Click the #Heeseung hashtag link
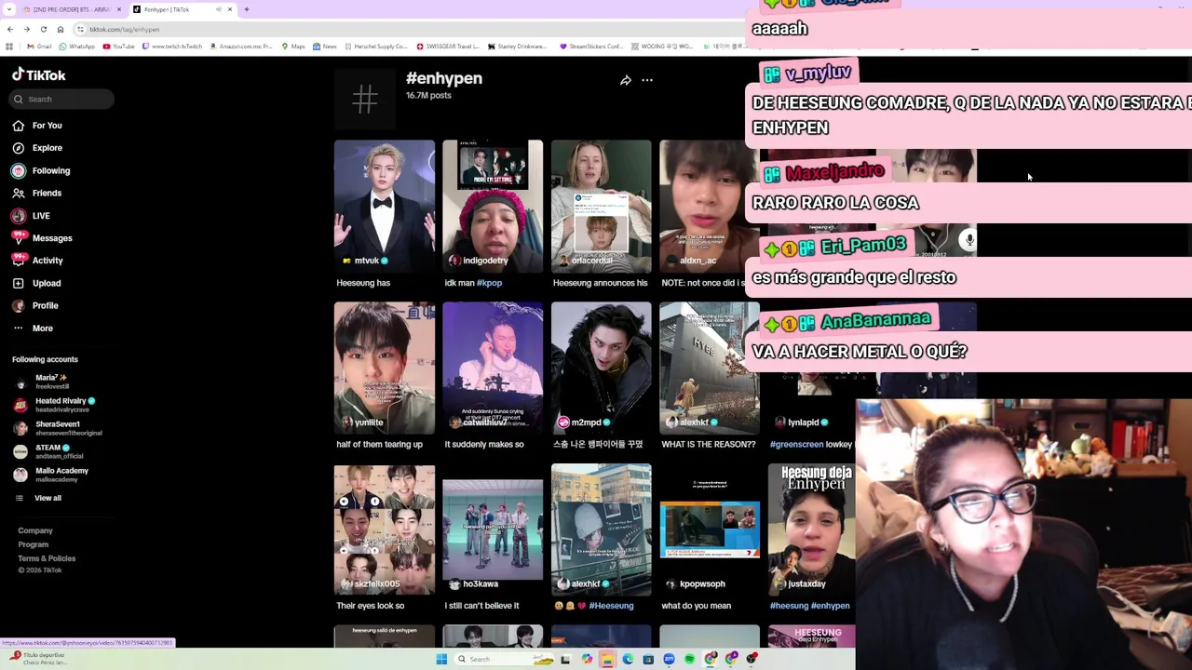 pyautogui.click(x=611, y=606)
